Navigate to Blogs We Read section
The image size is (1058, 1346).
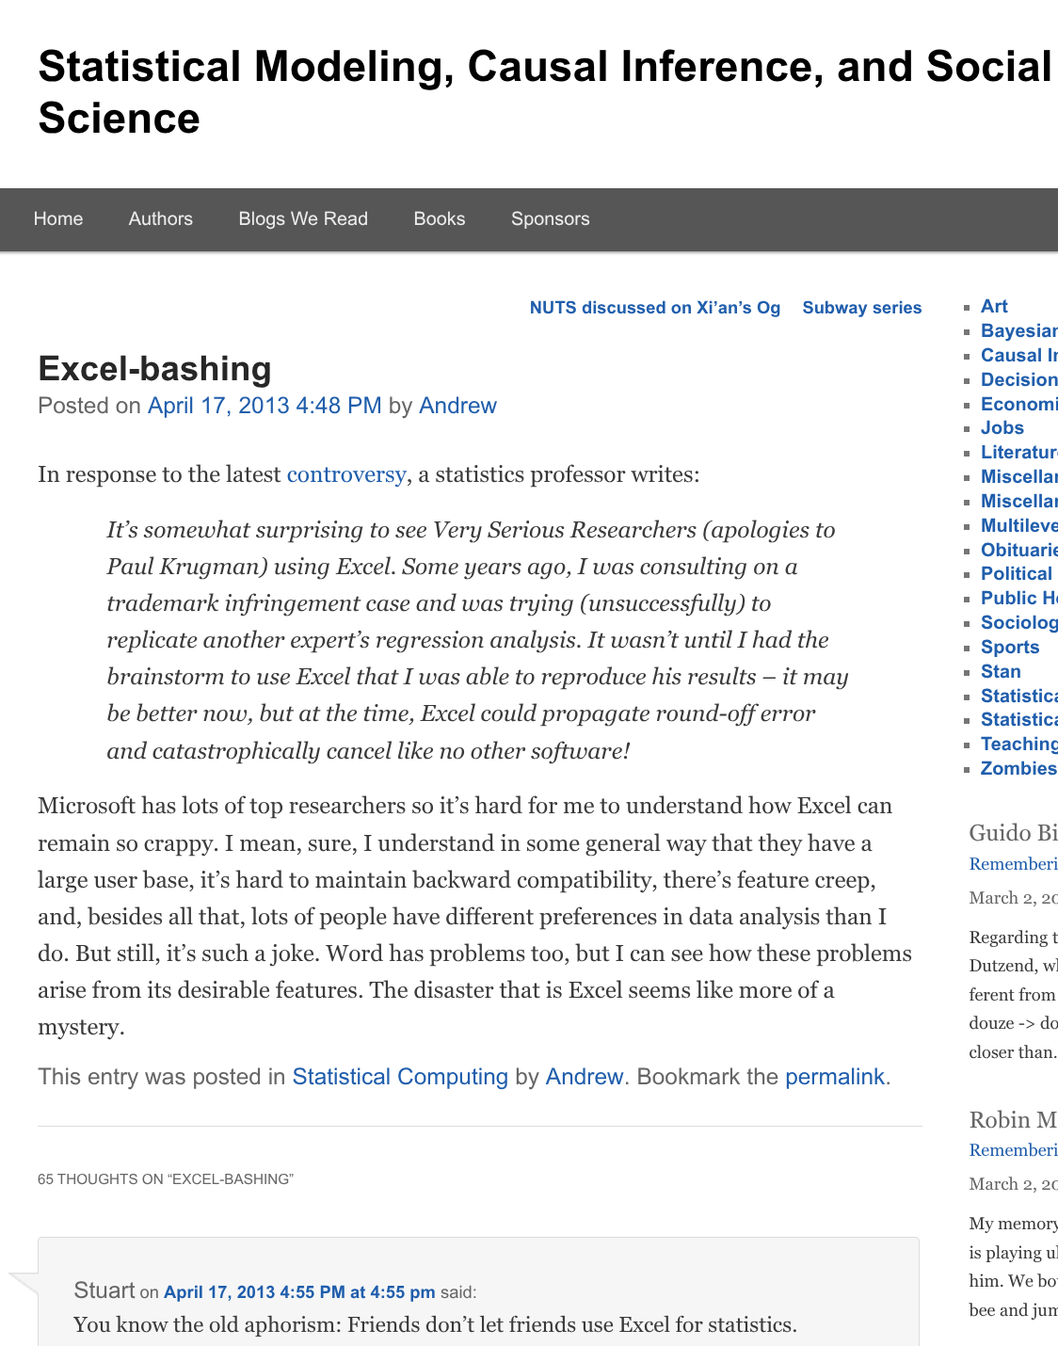click(303, 218)
